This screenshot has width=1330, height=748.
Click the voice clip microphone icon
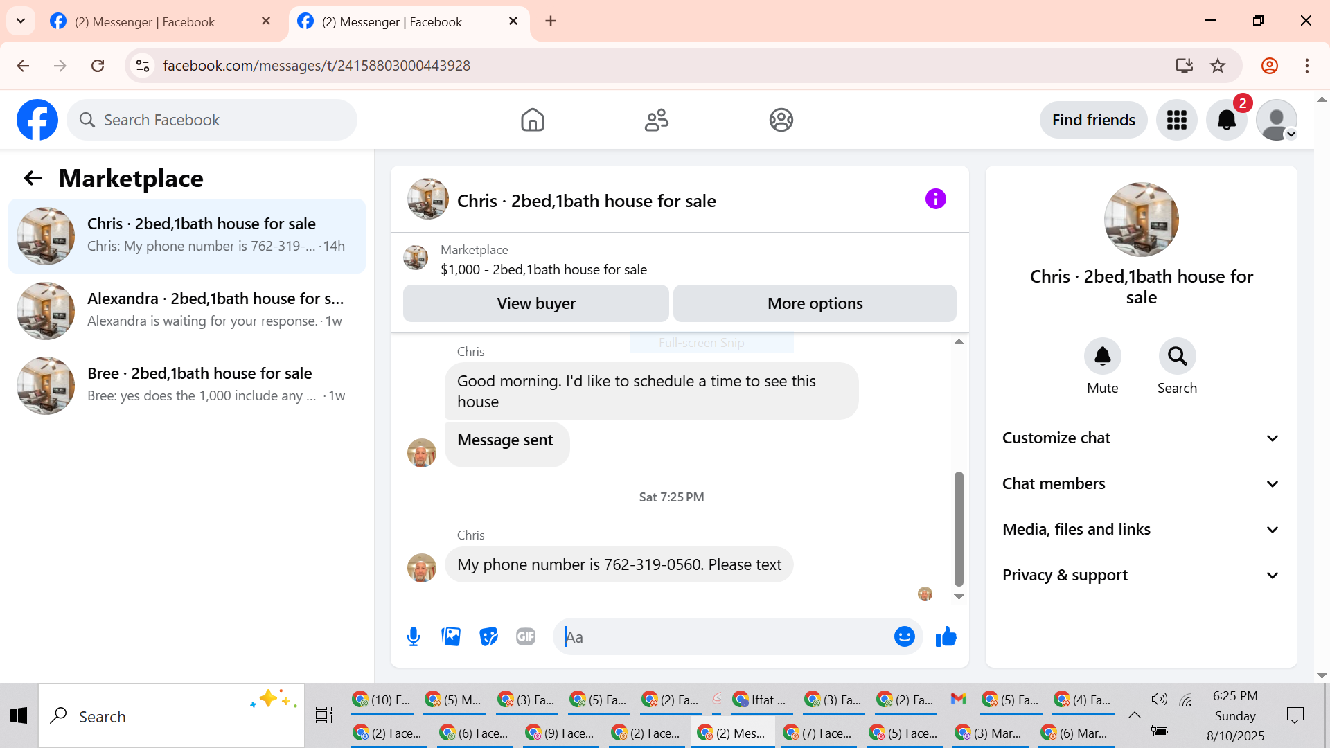coord(414,636)
